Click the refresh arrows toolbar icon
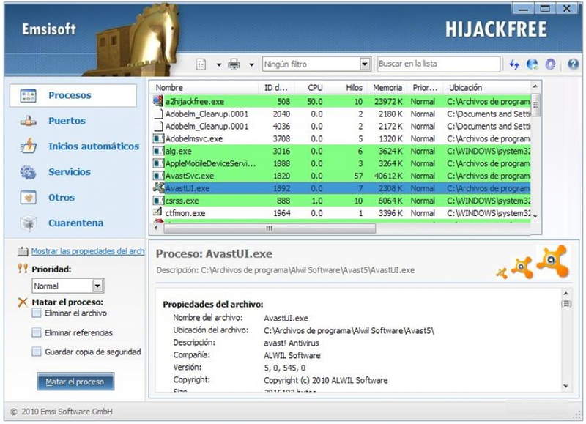Viewport: 586px width, 424px height. 514,64
